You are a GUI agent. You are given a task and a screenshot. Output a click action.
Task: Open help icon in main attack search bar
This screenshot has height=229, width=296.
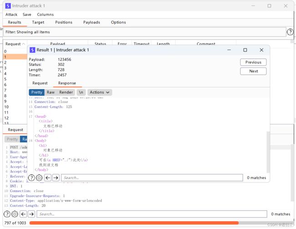click(7, 214)
